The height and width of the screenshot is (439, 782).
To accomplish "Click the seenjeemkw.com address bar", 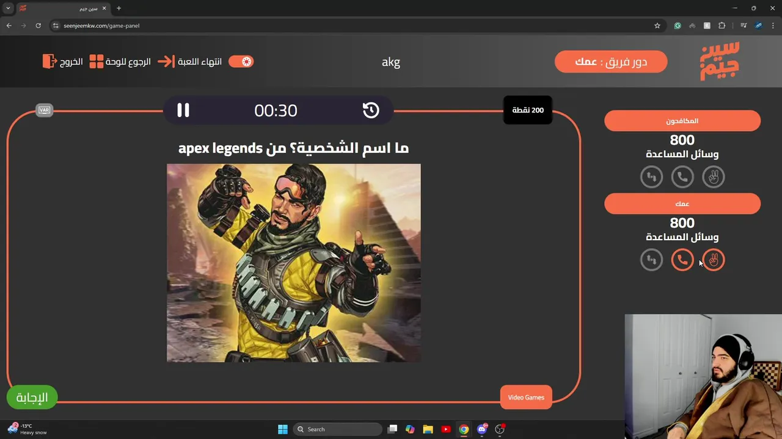I will click(354, 26).
